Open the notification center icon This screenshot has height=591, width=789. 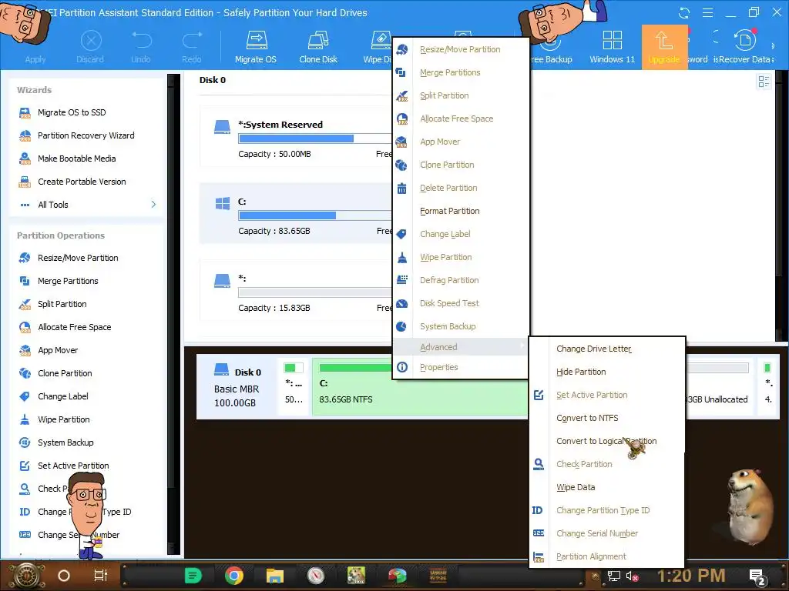(x=757, y=576)
